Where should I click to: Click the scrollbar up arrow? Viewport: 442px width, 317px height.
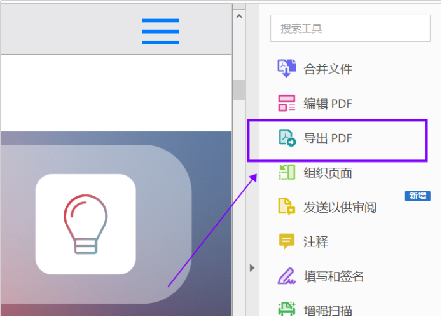point(239,17)
